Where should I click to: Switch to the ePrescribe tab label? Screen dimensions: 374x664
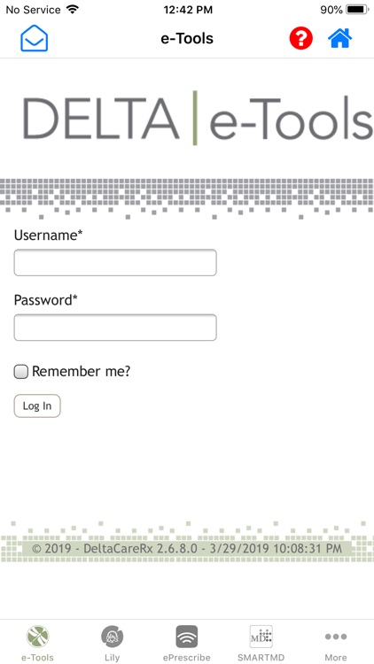click(x=187, y=658)
